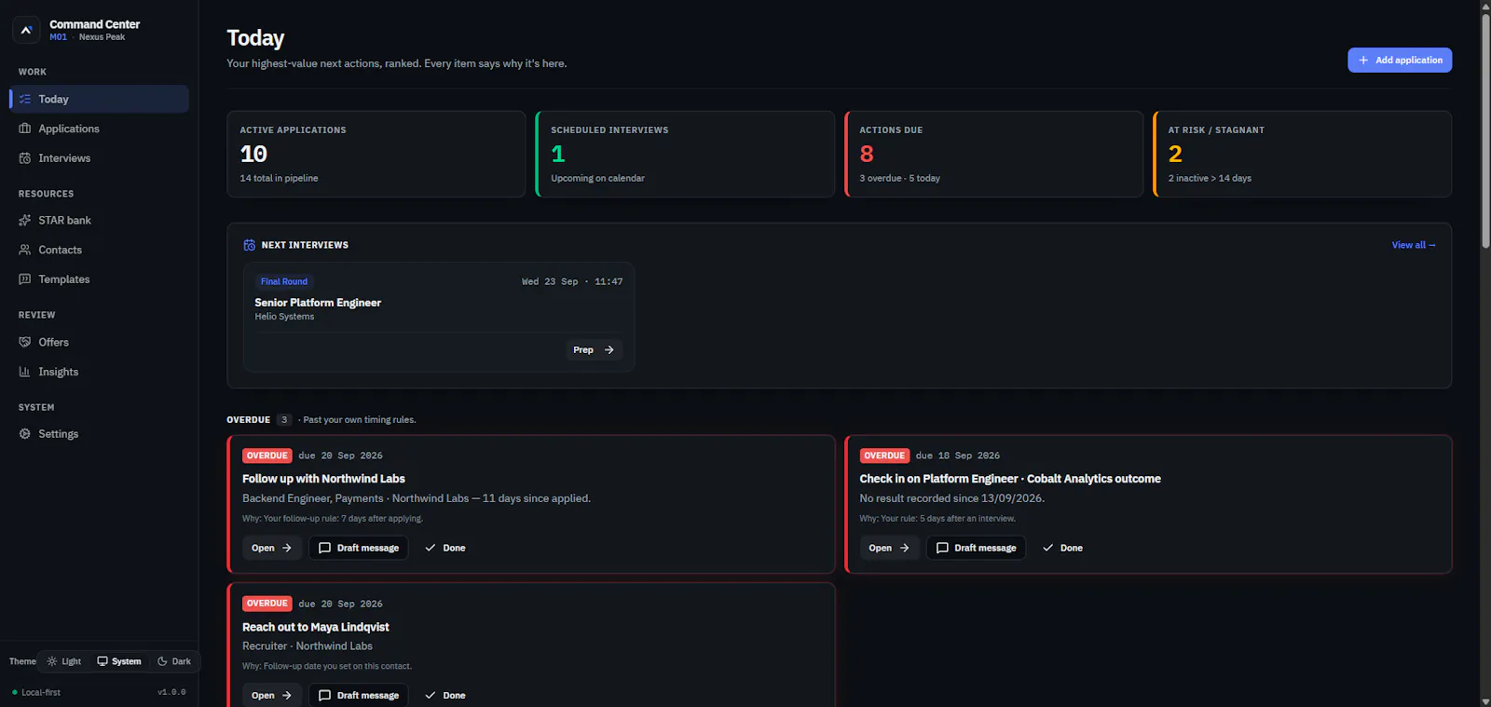Click the arrow icon on Maya Lindqvist Open

pyautogui.click(x=287, y=696)
